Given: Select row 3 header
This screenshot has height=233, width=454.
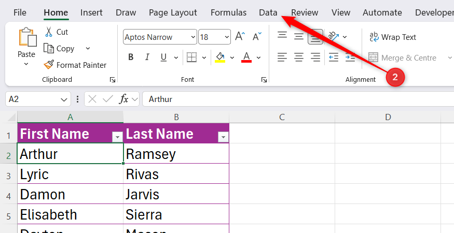Looking at the screenshot, I should 8,174.
